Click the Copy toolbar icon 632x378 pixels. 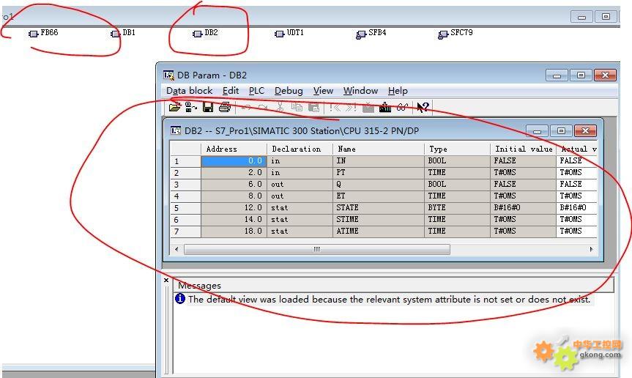297,107
